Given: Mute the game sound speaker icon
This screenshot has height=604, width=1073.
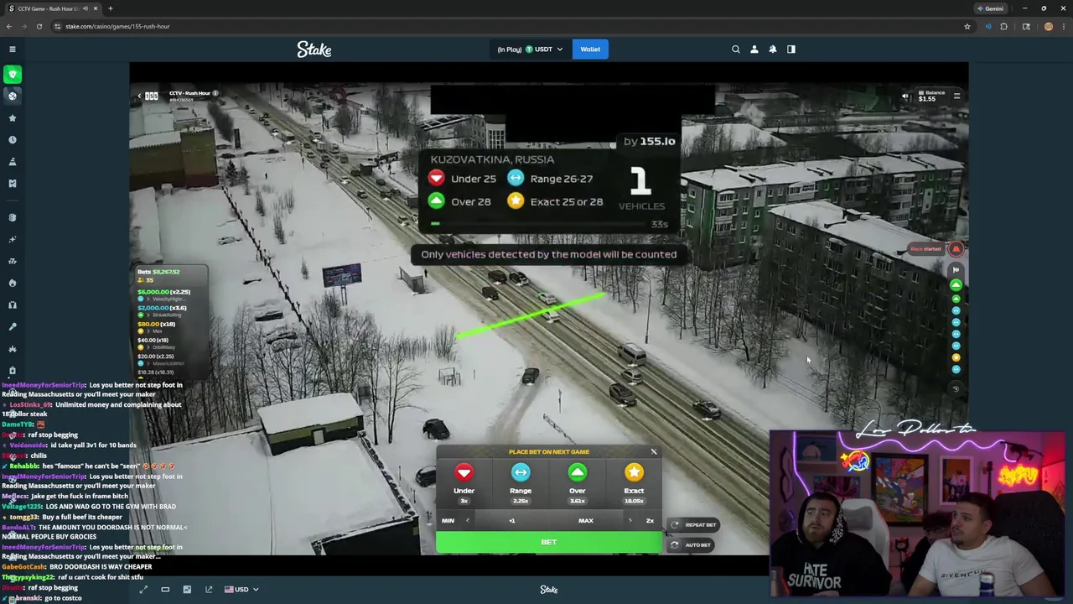Looking at the screenshot, I should coord(905,96).
